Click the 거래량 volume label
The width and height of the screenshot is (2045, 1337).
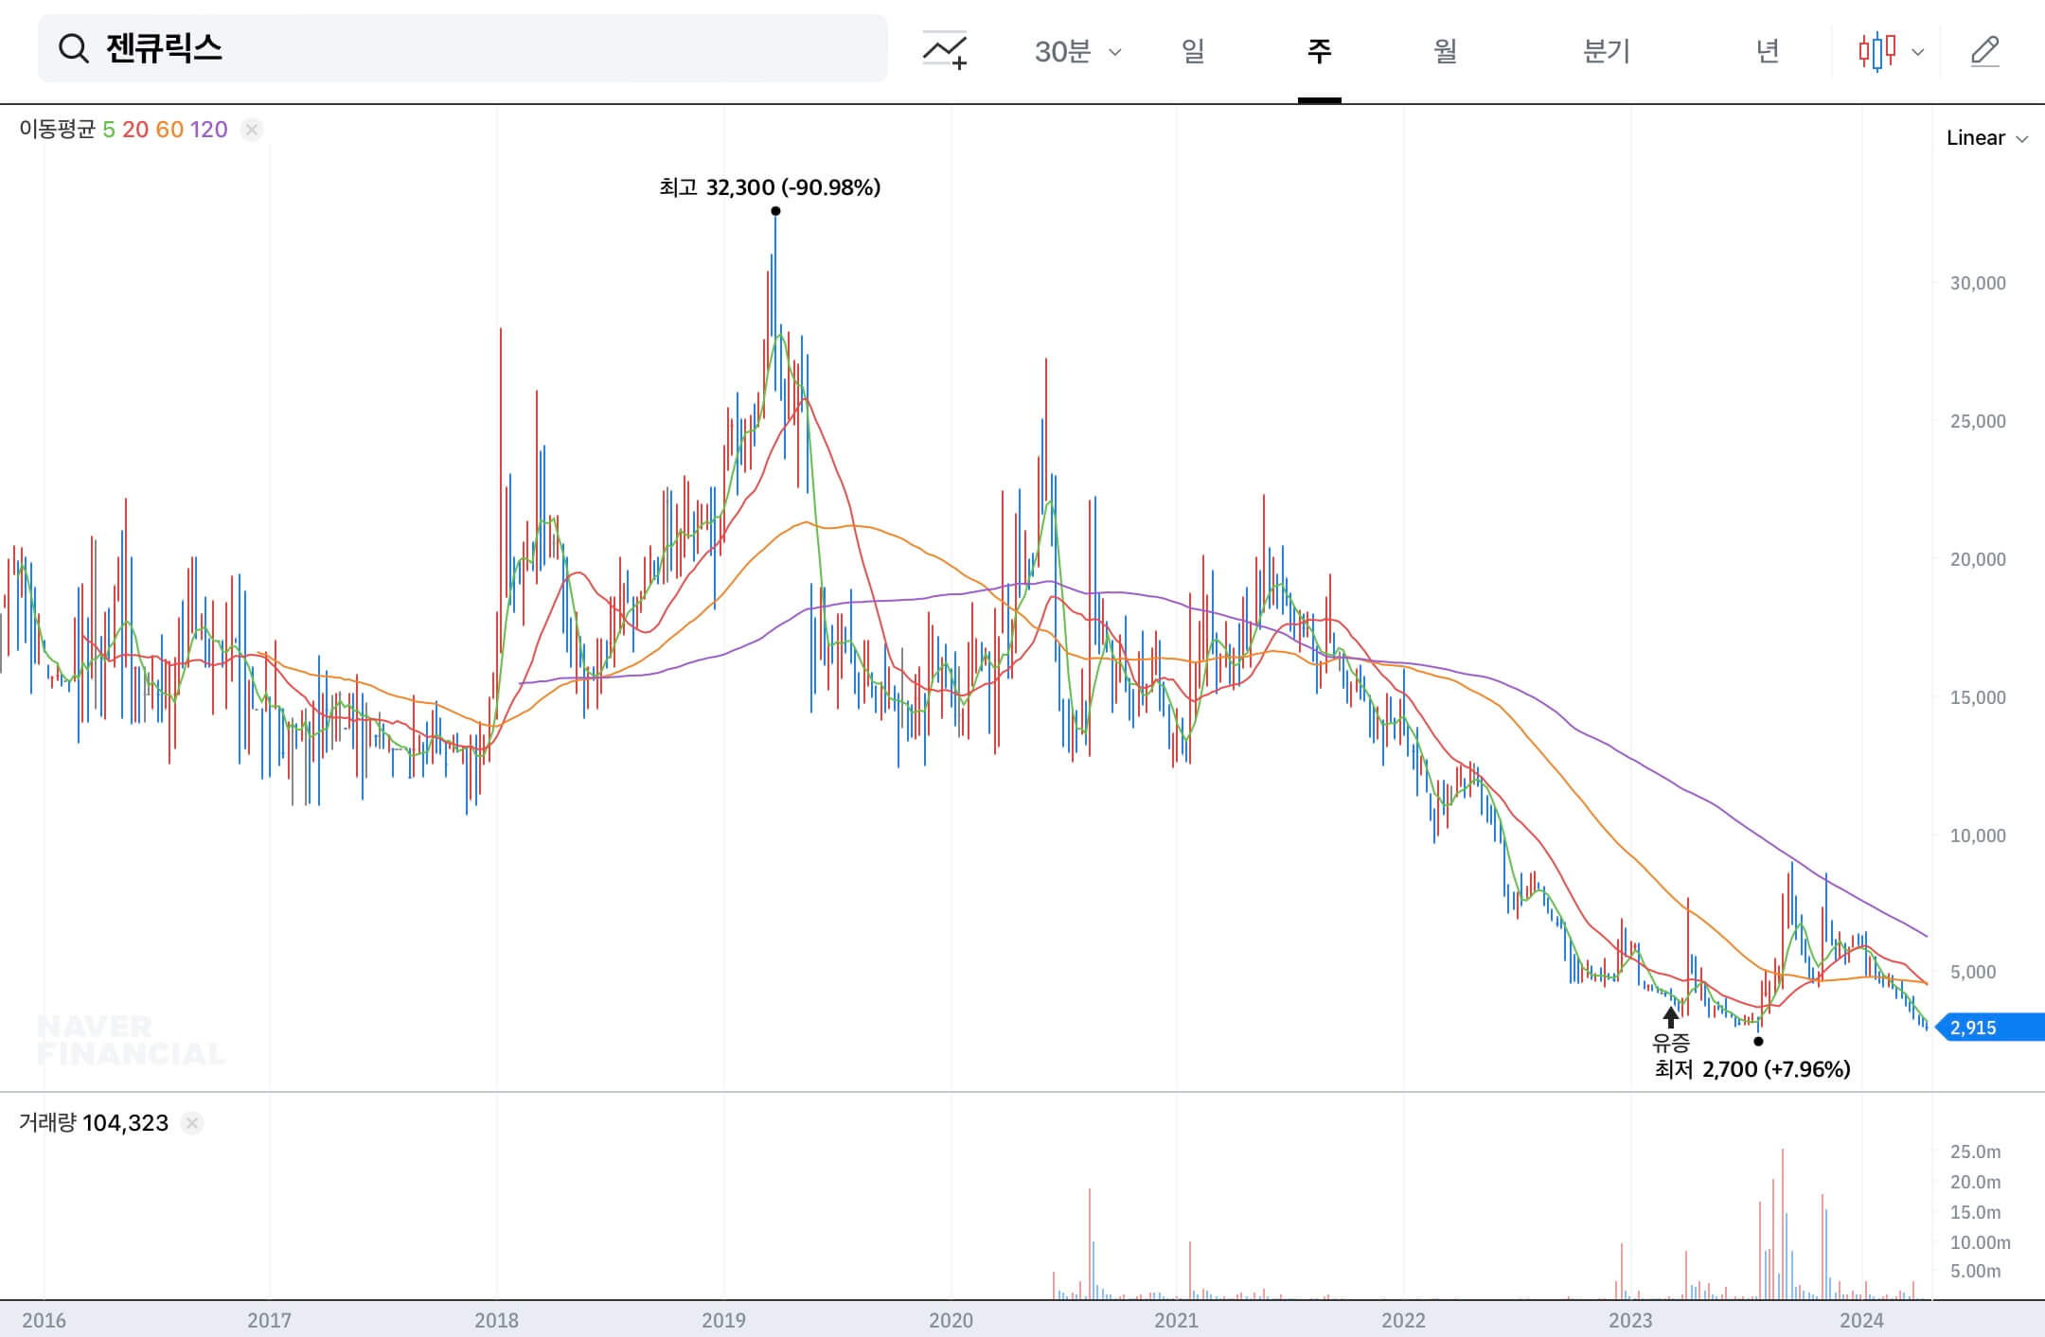46,1123
